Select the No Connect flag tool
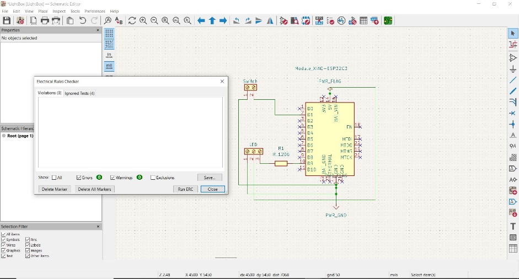 [513, 113]
